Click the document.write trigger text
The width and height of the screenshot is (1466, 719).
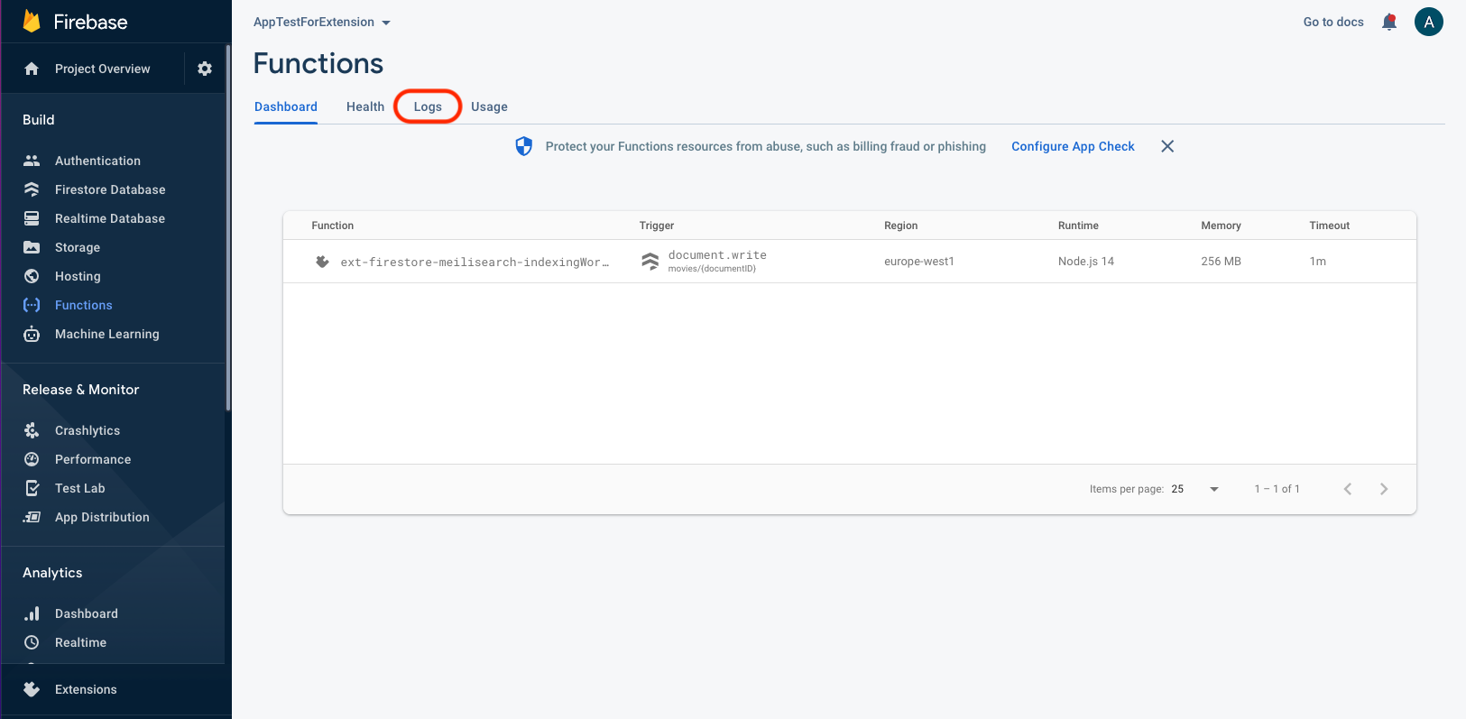click(x=717, y=255)
